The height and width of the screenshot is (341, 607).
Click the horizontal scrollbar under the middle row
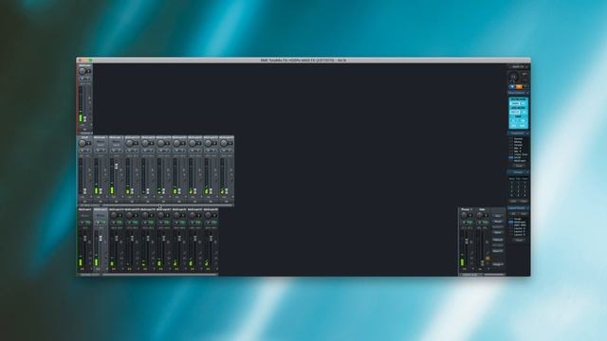coord(167,206)
